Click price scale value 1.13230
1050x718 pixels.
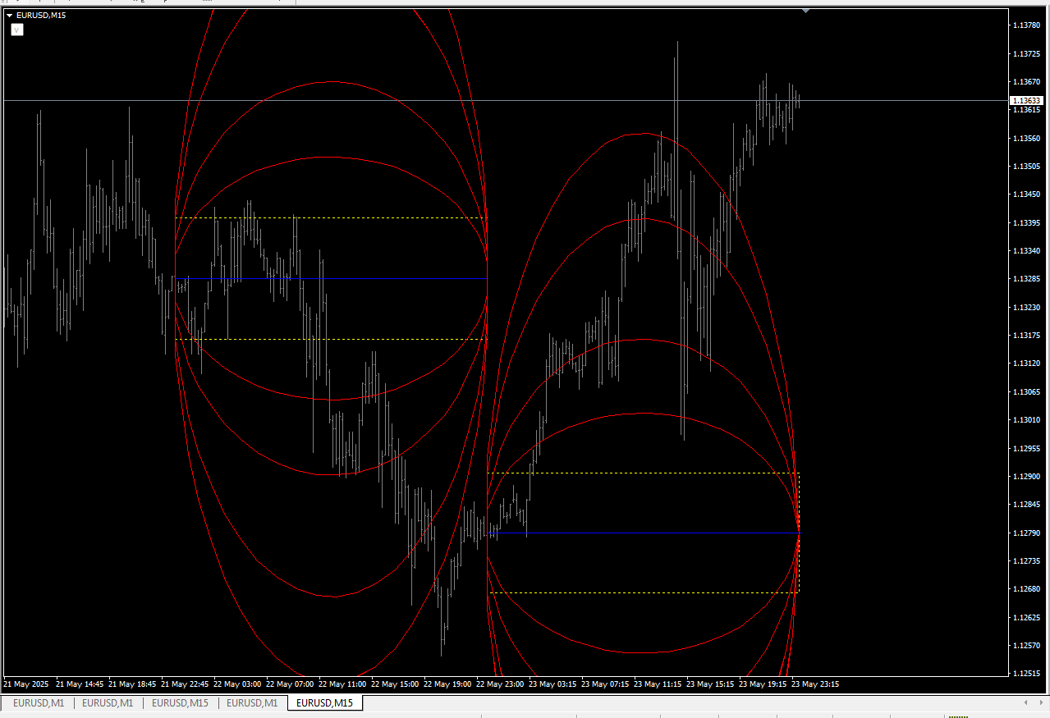pyautogui.click(x=1026, y=307)
